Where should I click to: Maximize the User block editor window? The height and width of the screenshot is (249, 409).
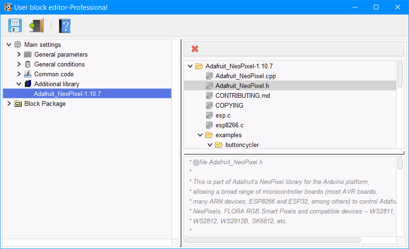point(376,7)
